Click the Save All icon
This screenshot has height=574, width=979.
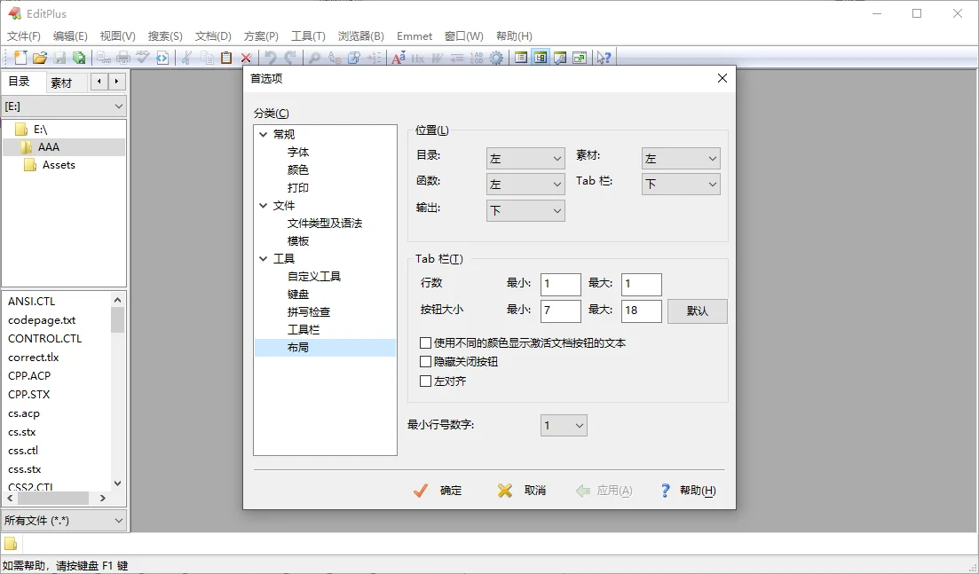79,58
